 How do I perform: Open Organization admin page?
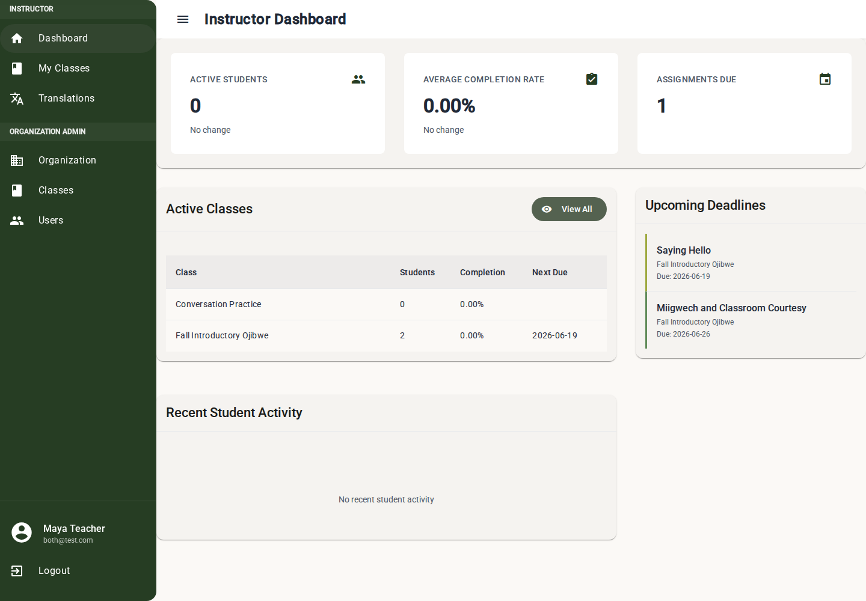coord(78,160)
